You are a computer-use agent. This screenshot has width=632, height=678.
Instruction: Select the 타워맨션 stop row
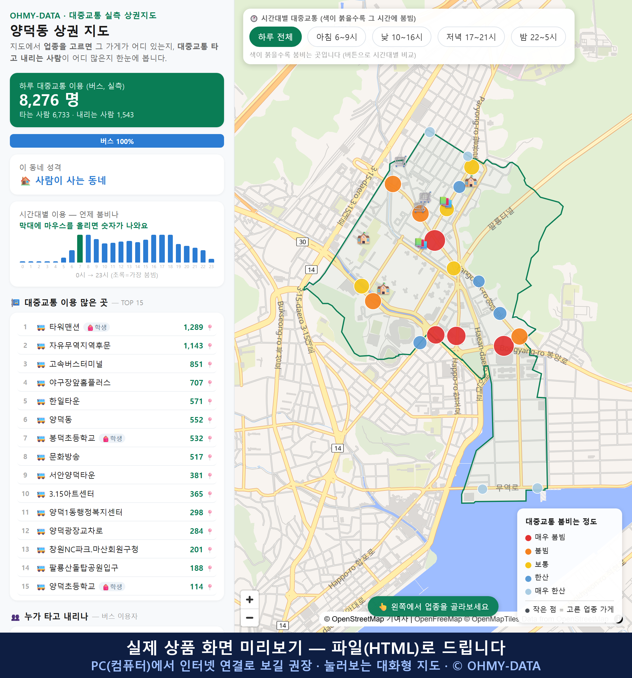117,327
